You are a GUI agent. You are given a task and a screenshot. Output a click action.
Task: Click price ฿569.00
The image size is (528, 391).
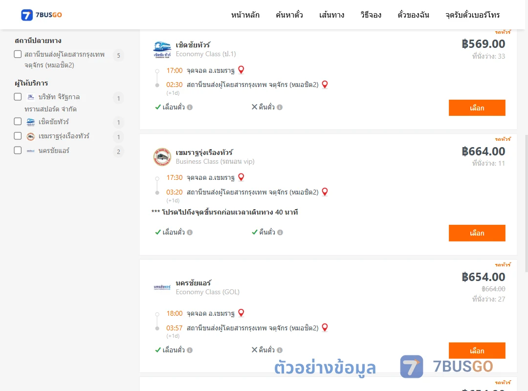pos(483,44)
